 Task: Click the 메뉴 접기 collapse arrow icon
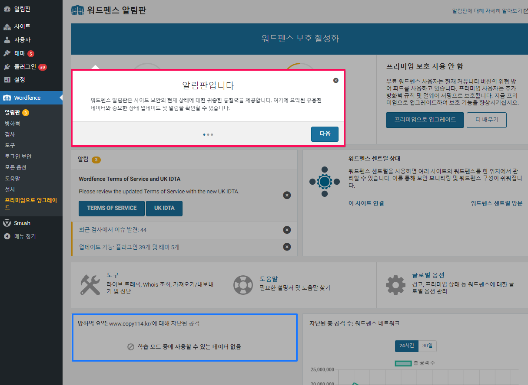7,236
